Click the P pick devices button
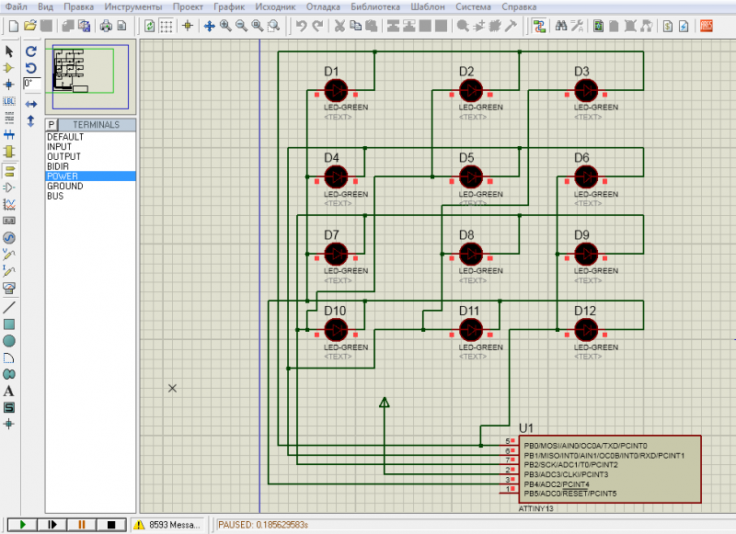Viewport: 736px width, 534px height. pyautogui.click(x=52, y=125)
